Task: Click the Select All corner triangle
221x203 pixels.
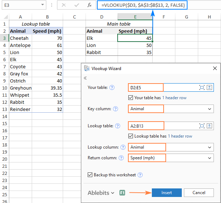Action: pos(6,17)
